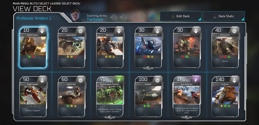Choose the Cyclops card

[187, 47]
